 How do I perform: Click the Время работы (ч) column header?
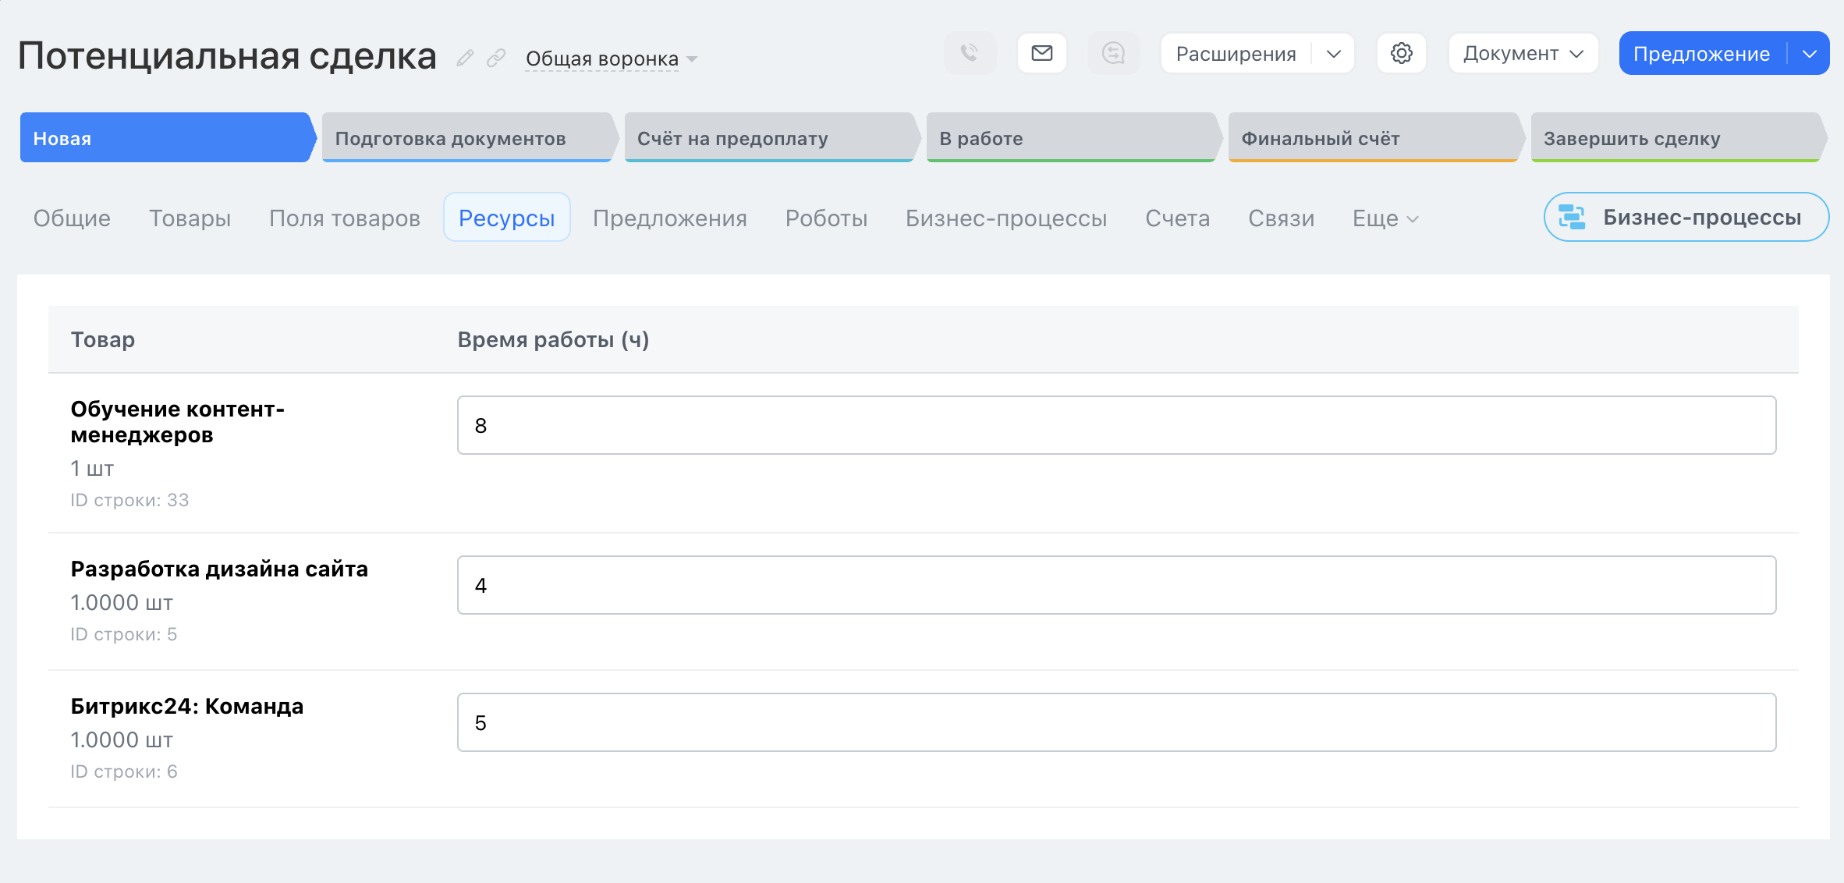click(553, 340)
